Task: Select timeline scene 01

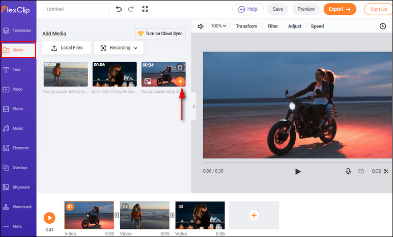Action: (89, 215)
